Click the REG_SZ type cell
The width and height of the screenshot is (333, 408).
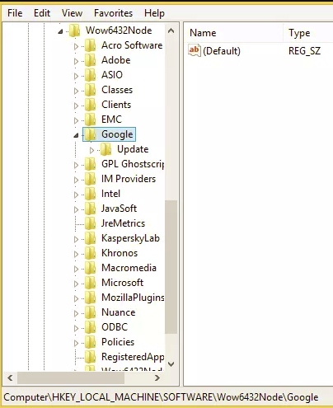point(304,51)
